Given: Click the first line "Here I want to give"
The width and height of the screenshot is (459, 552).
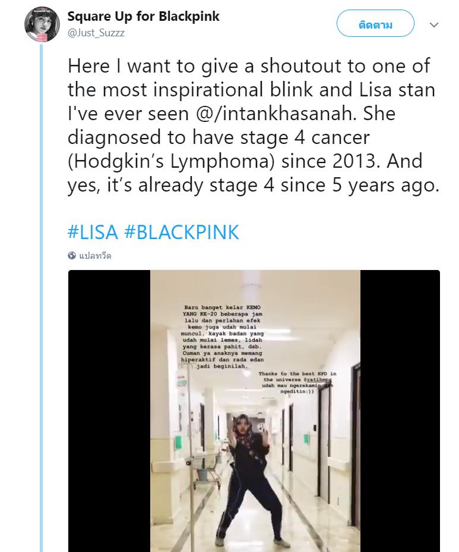Looking at the screenshot, I should (154, 66).
